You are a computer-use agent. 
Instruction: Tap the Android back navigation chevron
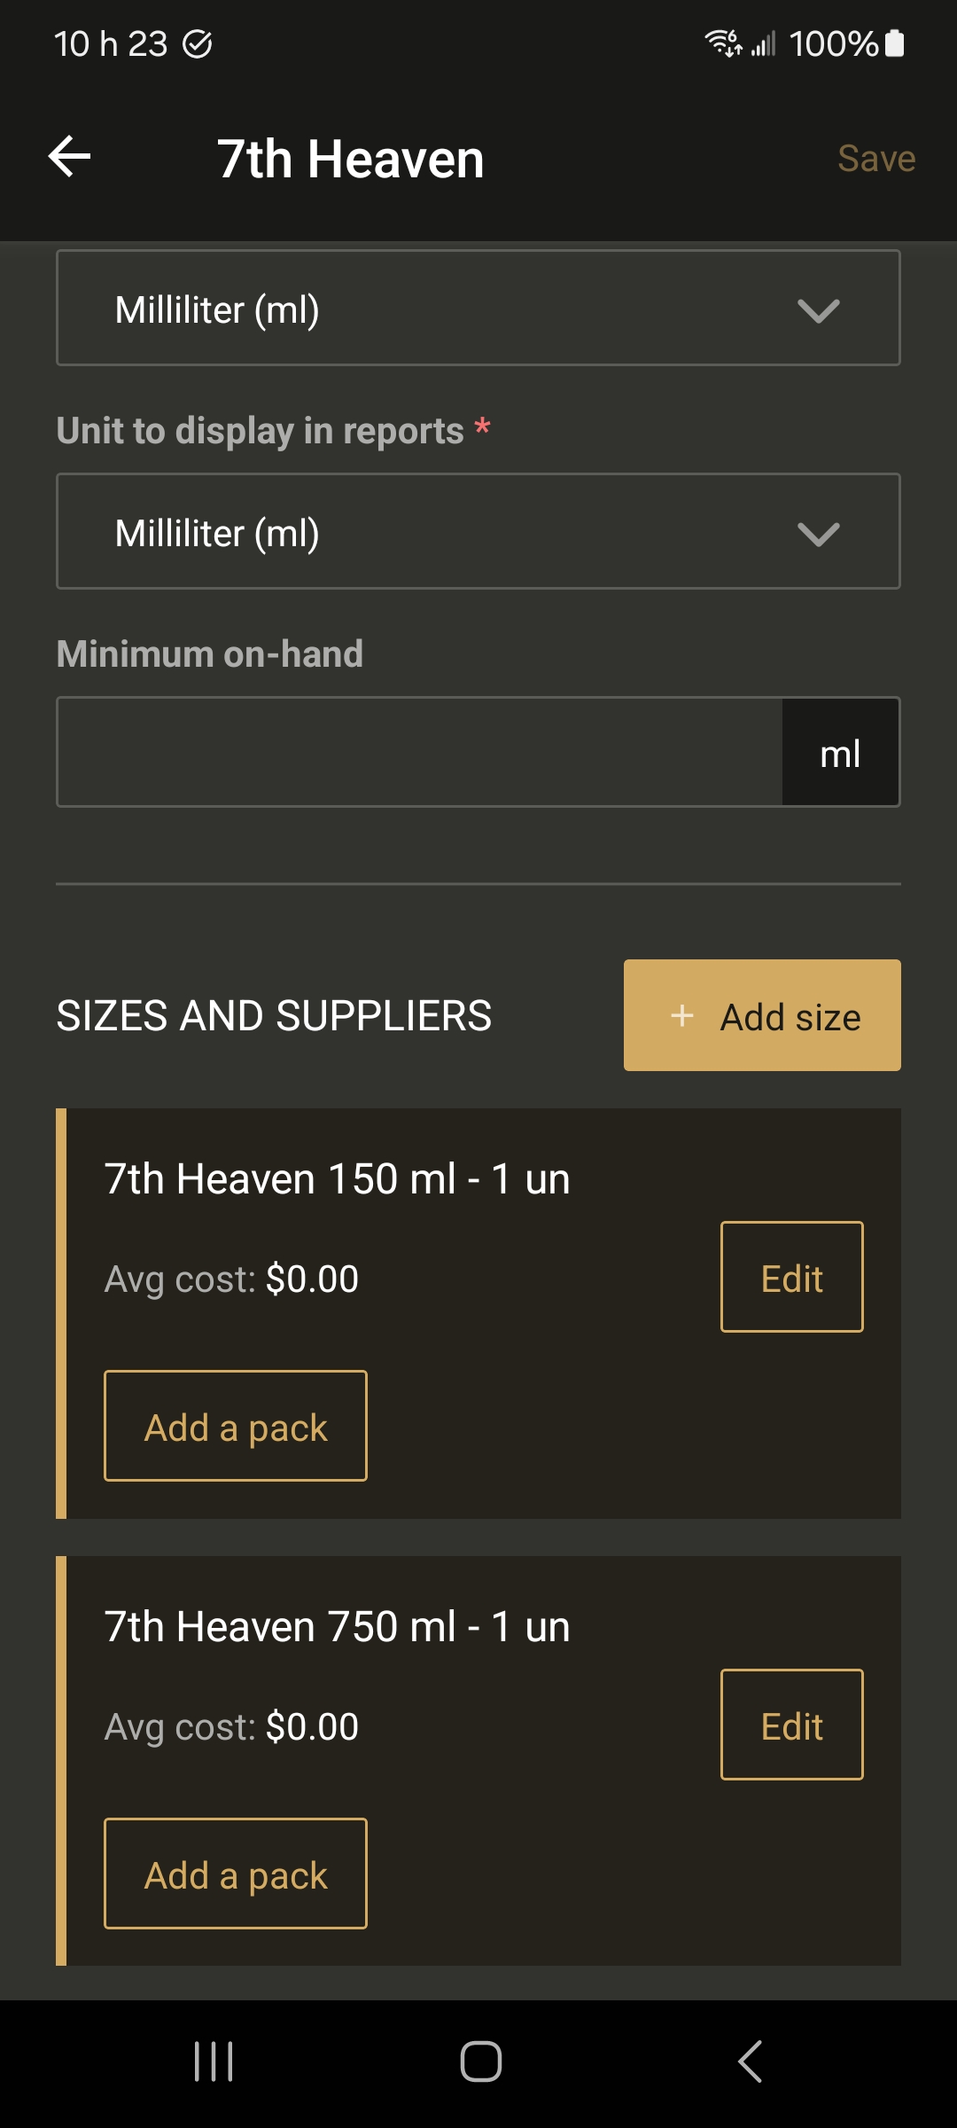750,2061
